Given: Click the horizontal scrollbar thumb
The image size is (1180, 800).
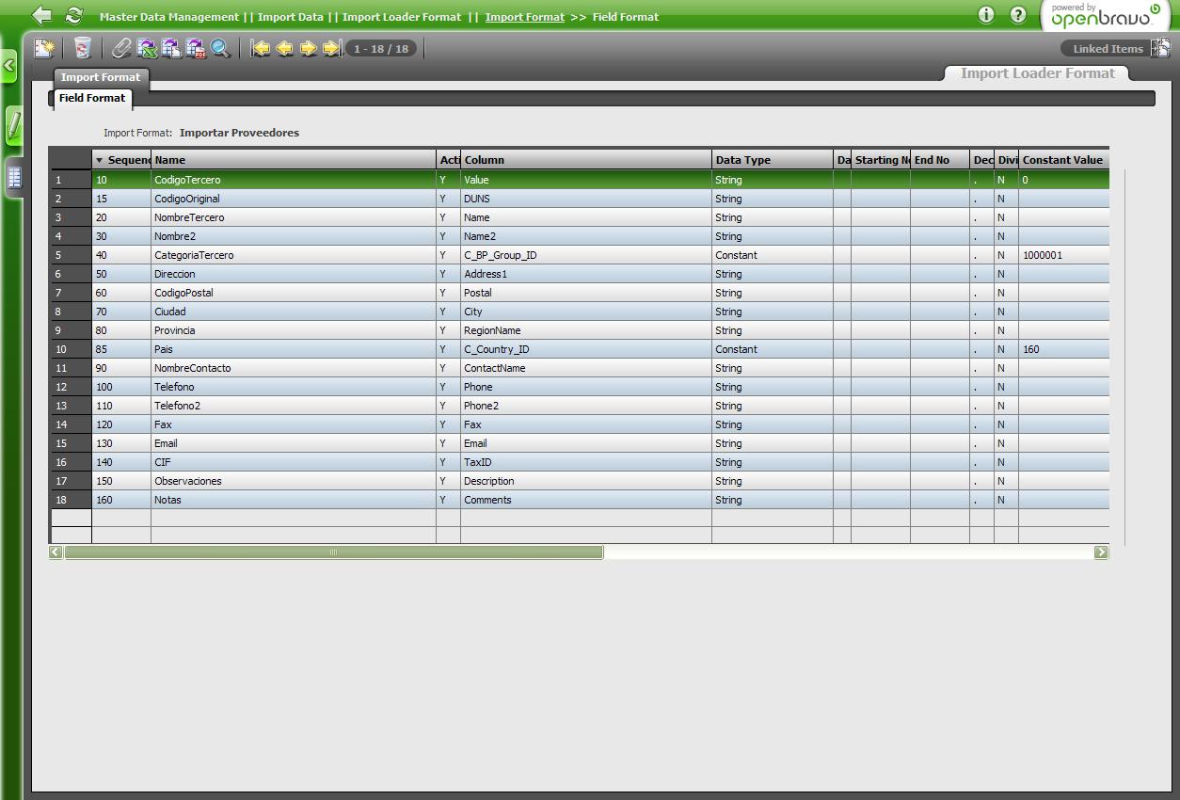Looking at the screenshot, I should pos(333,552).
